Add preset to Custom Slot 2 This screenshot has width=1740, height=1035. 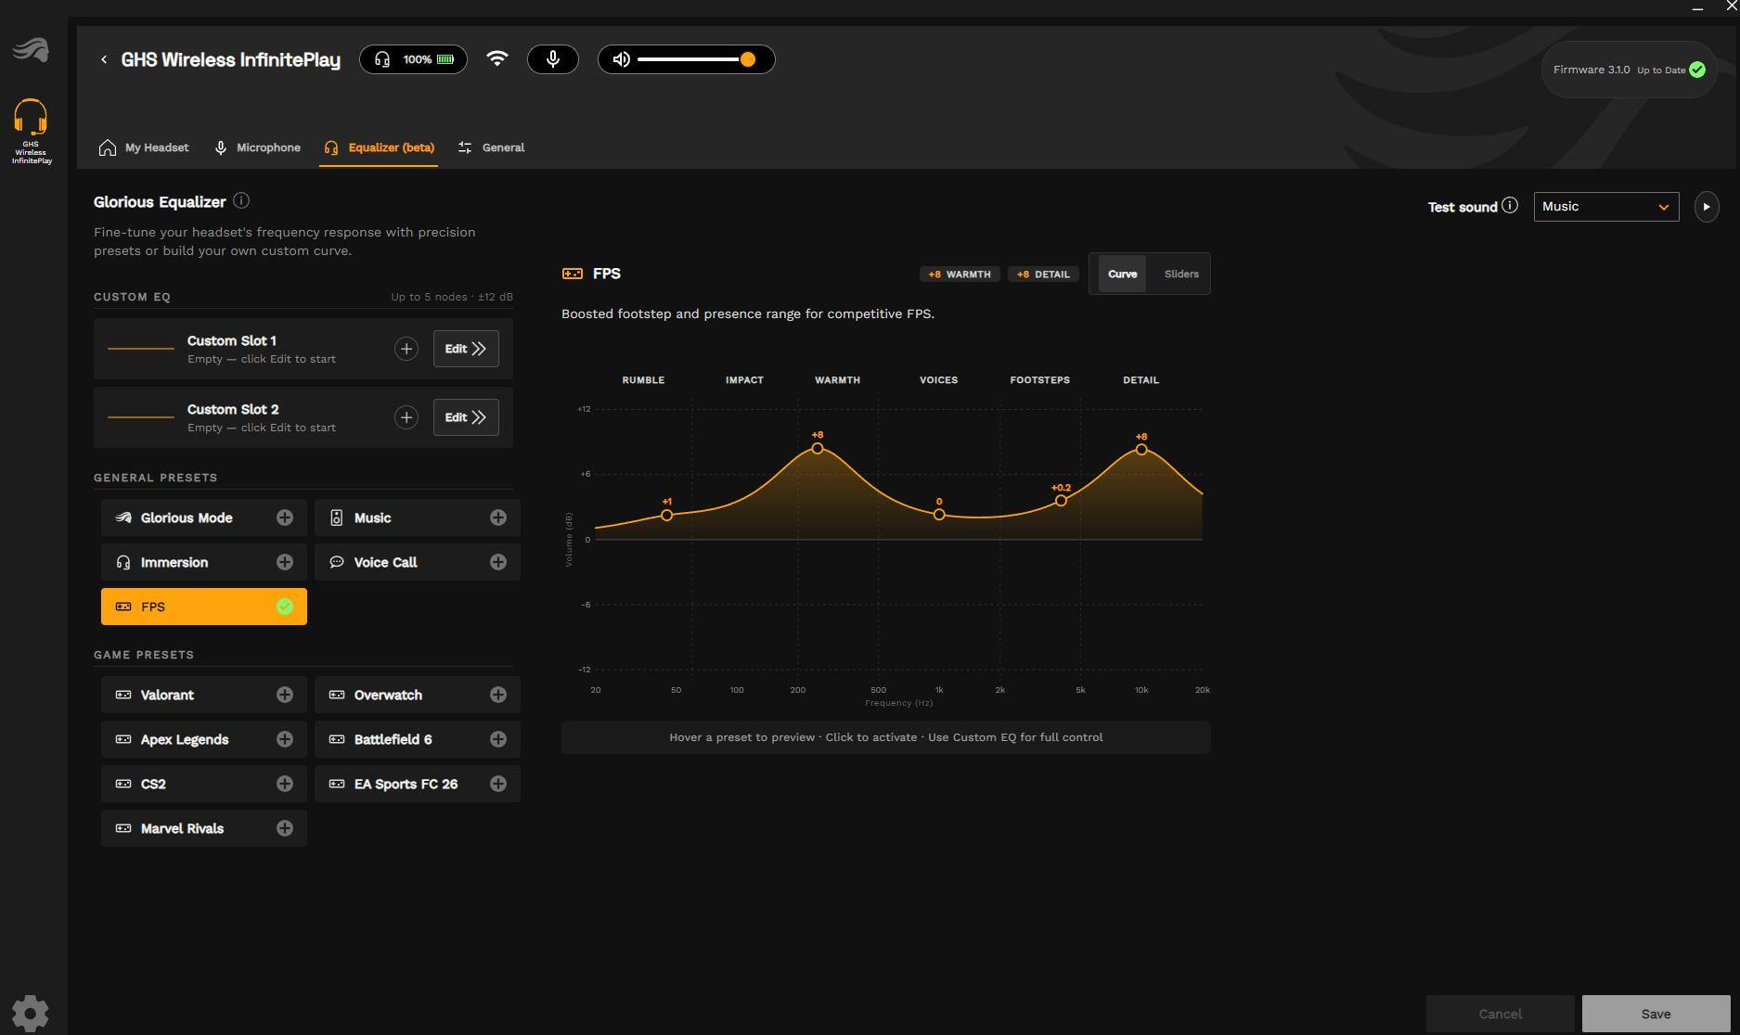pyautogui.click(x=406, y=417)
